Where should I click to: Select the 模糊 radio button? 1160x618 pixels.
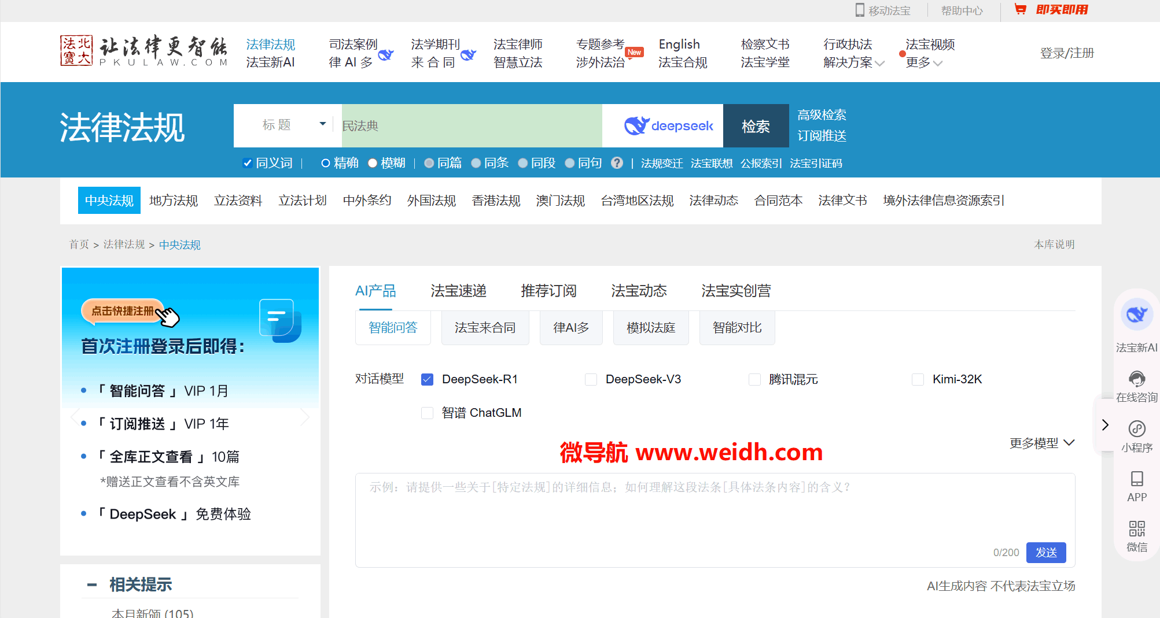pyautogui.click(x=373, y=163)
